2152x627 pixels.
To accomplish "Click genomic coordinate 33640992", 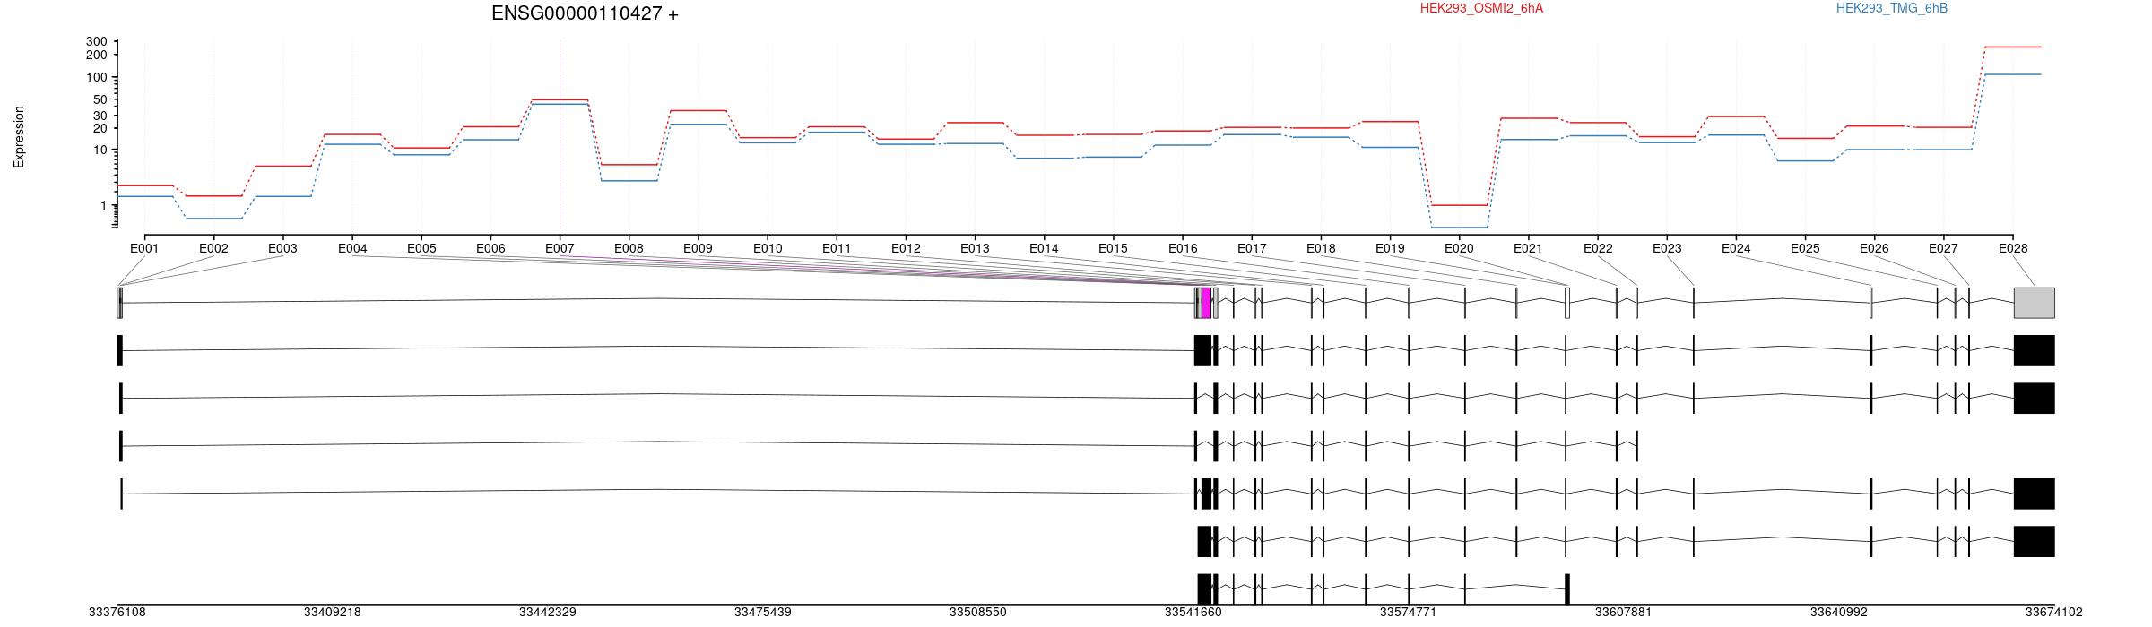I will click(x=1839, y=613).
